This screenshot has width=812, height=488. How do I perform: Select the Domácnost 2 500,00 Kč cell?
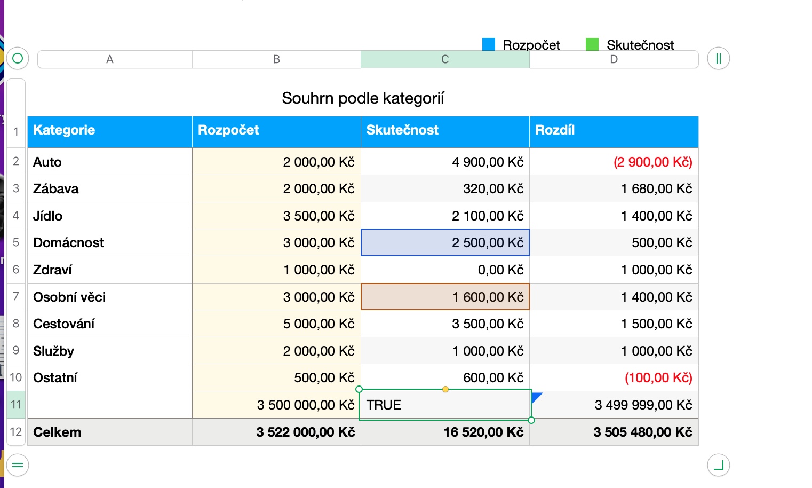(x=445, y=242)
